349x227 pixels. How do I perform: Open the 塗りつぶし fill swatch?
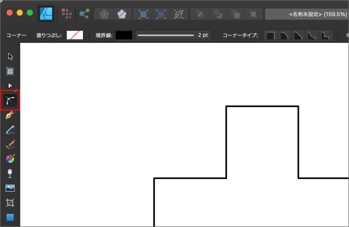pos(75,35)
